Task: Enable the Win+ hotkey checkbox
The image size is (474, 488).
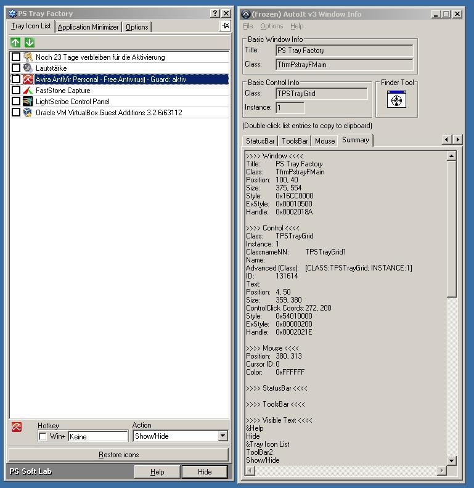Action: pyautogui.click(x=43, y=437)
